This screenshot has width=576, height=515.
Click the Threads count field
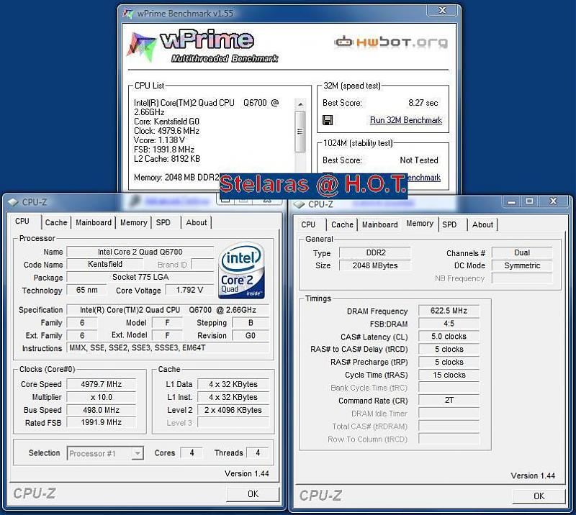click(x=258, y=453)
